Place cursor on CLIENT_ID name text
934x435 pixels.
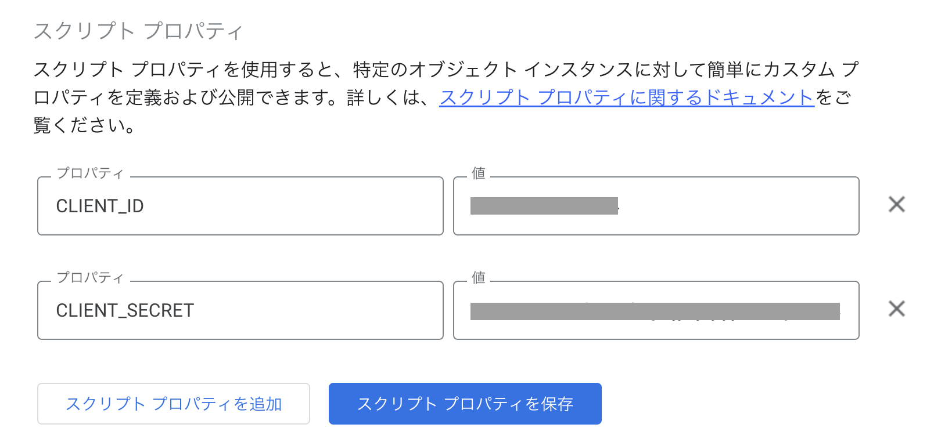(100, 206)
